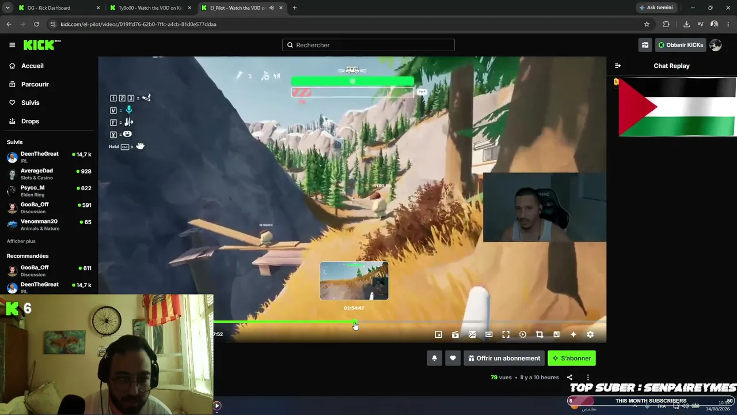
Task: Click the browser address bar URL
Action: coord(138,24)
